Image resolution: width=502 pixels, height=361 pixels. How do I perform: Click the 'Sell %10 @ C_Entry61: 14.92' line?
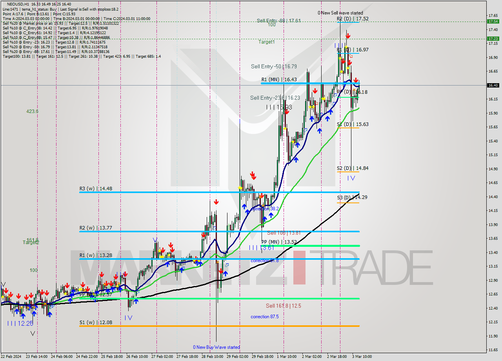54,33
